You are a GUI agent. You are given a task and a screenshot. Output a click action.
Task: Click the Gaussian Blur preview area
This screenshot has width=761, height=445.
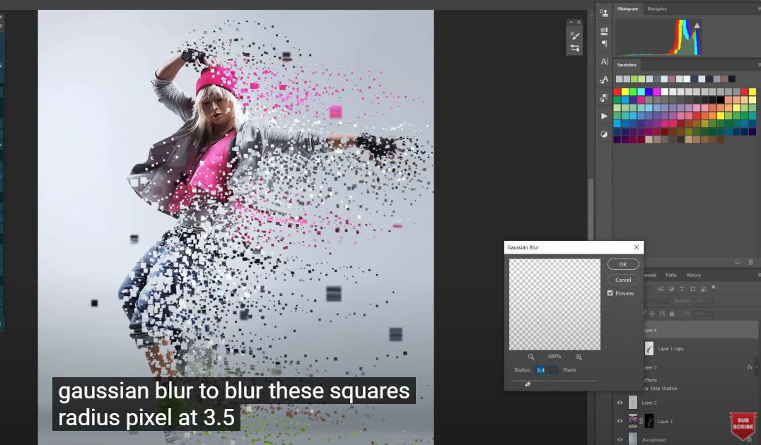pos(554,304)
